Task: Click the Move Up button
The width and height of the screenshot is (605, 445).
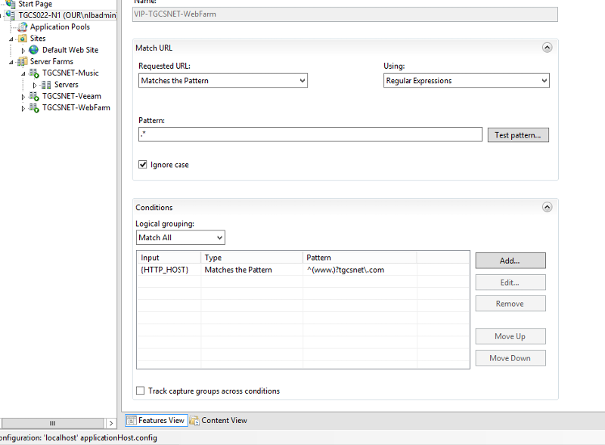Action: pos(510,336)
